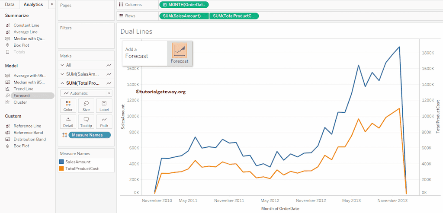Click the Dual Lines chart title
This screenshot has width=443, height=213.
coord(136,32)
